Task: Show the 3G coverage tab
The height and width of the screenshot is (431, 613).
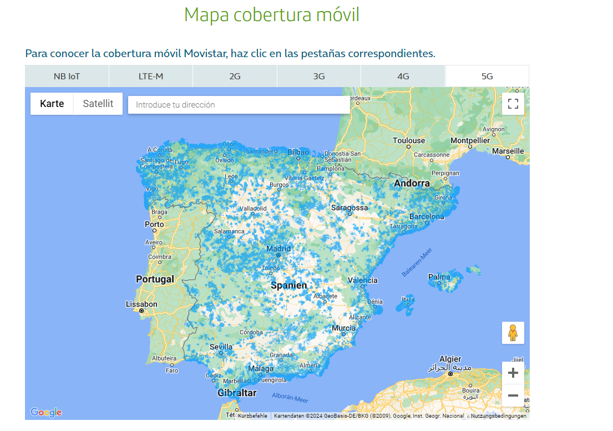Action: pyautogui.click(x=319, y=76)
